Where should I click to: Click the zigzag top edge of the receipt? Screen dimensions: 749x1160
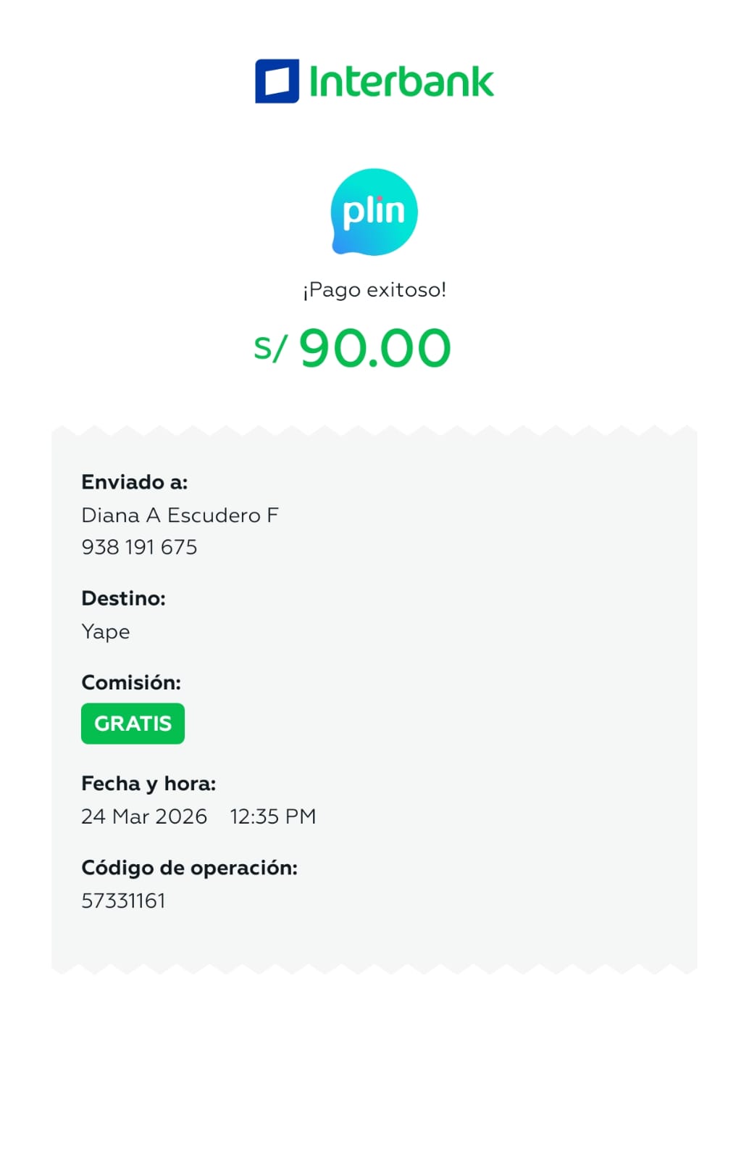[374, 432]
